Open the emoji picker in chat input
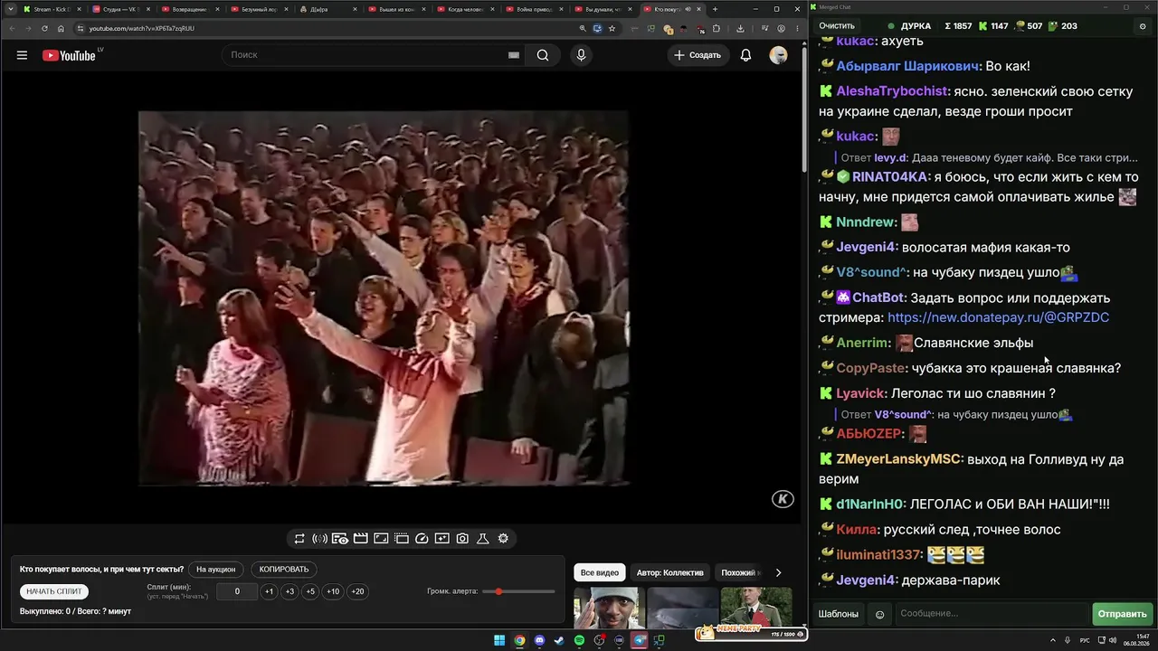This screenshot has height=651, width=1158. [879, 615]
